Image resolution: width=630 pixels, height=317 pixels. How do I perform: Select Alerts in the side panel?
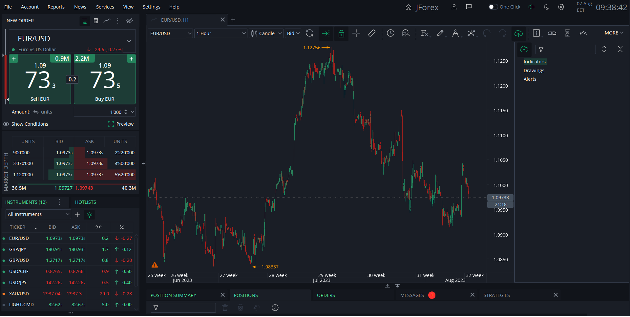click(x=530, y=79)
